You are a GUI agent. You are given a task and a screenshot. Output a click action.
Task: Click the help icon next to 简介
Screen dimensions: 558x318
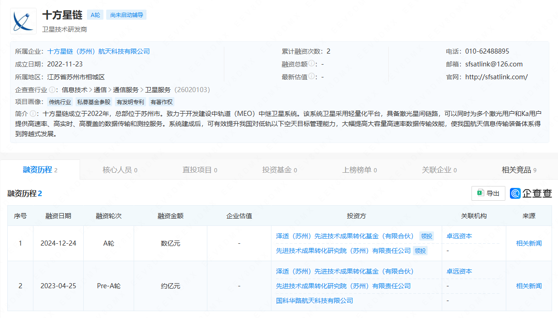click(x=33, y=113)
